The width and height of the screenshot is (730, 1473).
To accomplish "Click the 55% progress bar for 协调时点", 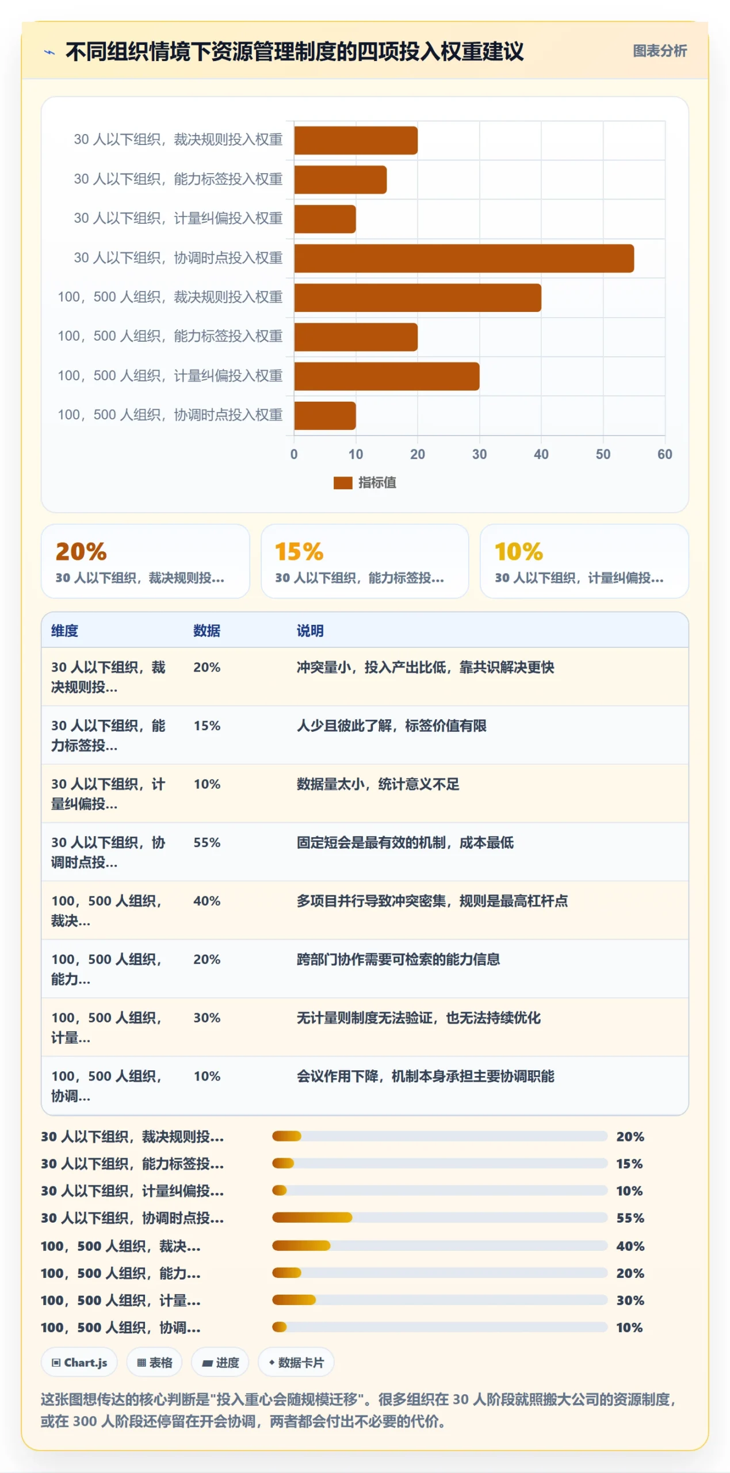I will (439, 1217).
